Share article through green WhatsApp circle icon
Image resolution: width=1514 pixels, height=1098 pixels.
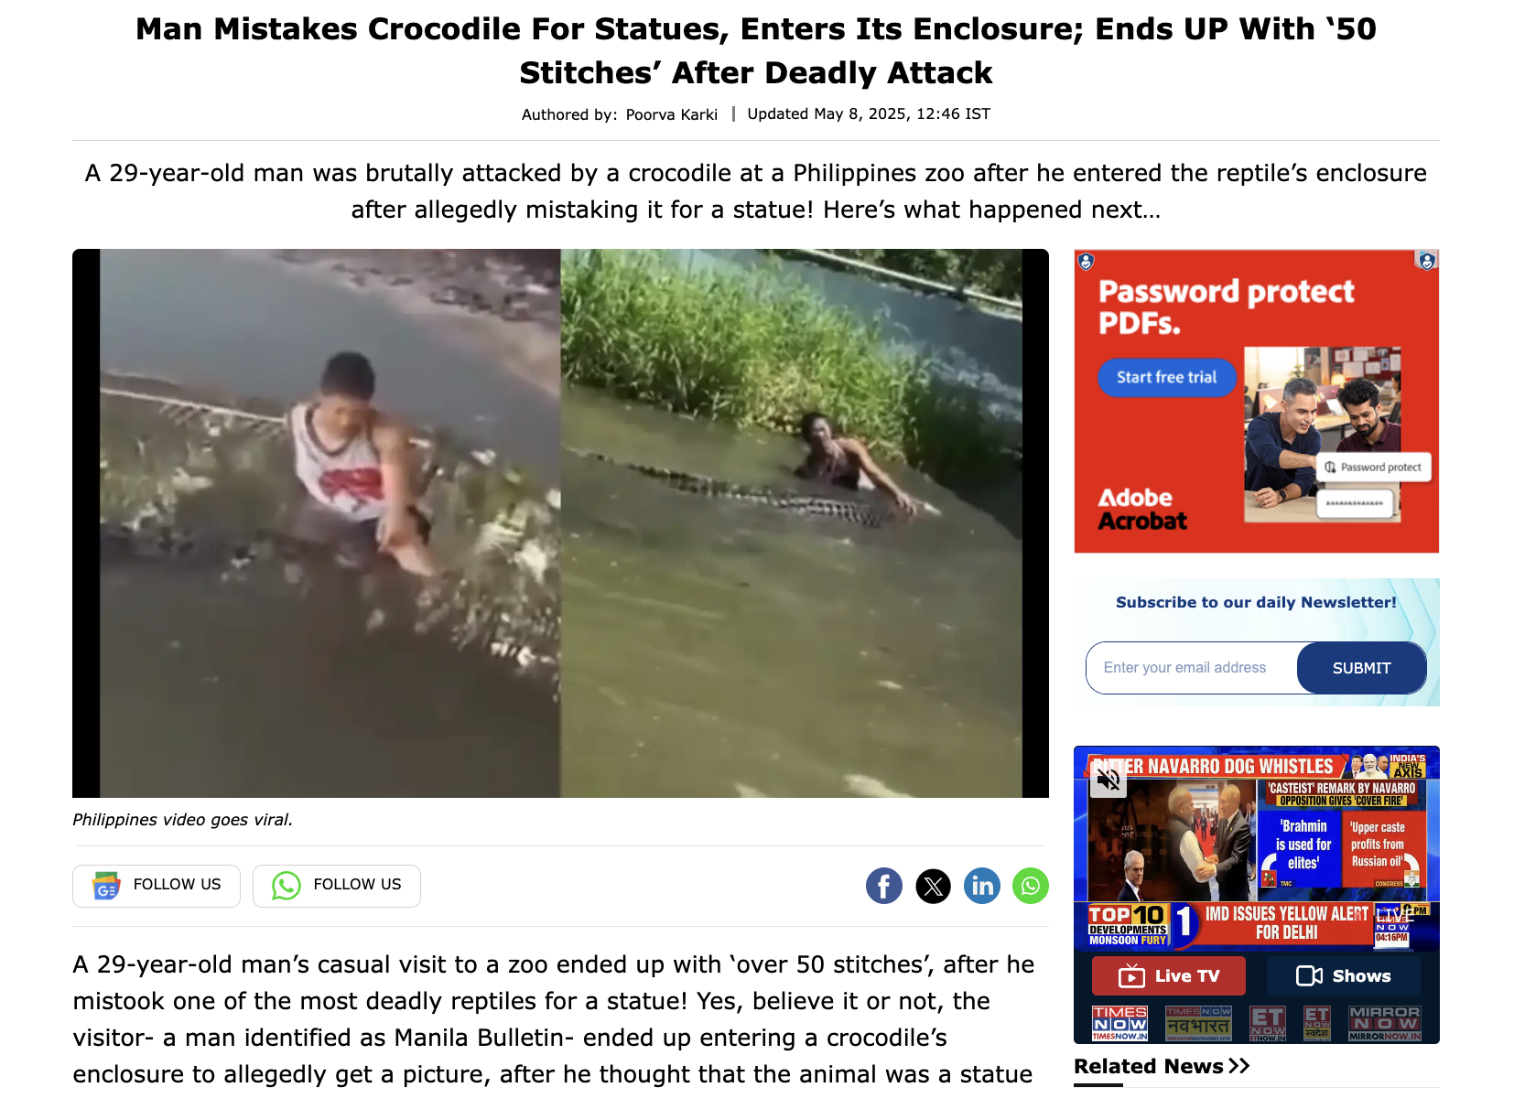(1031, 886)
